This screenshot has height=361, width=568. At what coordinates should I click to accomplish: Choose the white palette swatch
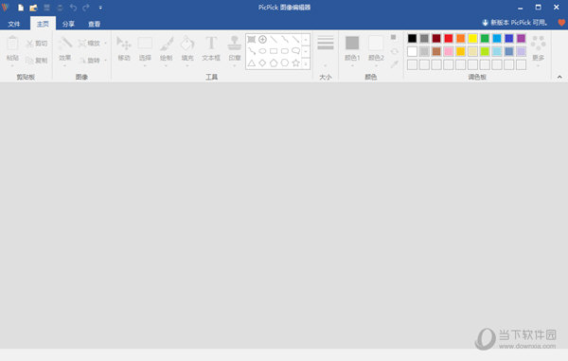[x=412, y=51]
